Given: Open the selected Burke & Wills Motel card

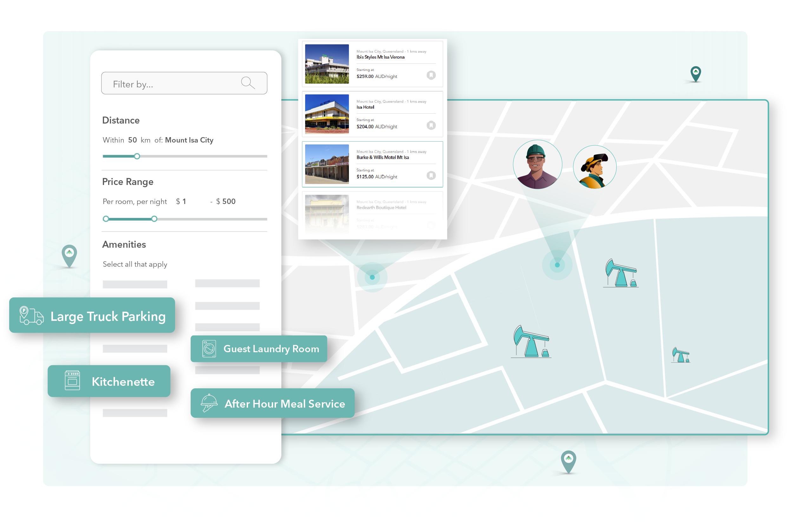Looking at the screenshot, I should [373, 164].
